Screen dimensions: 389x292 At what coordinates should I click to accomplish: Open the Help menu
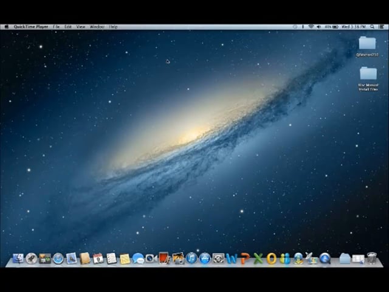(x=114, y=27)
